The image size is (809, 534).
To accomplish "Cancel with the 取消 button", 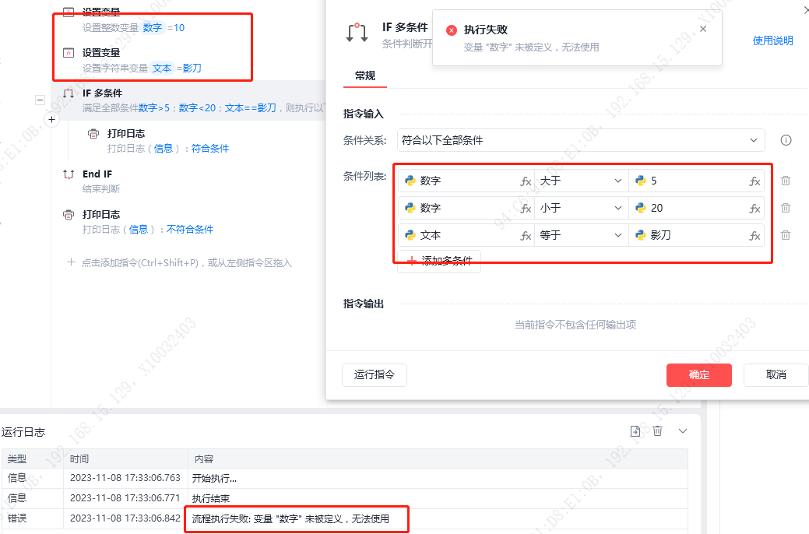I will click(776, 374).
